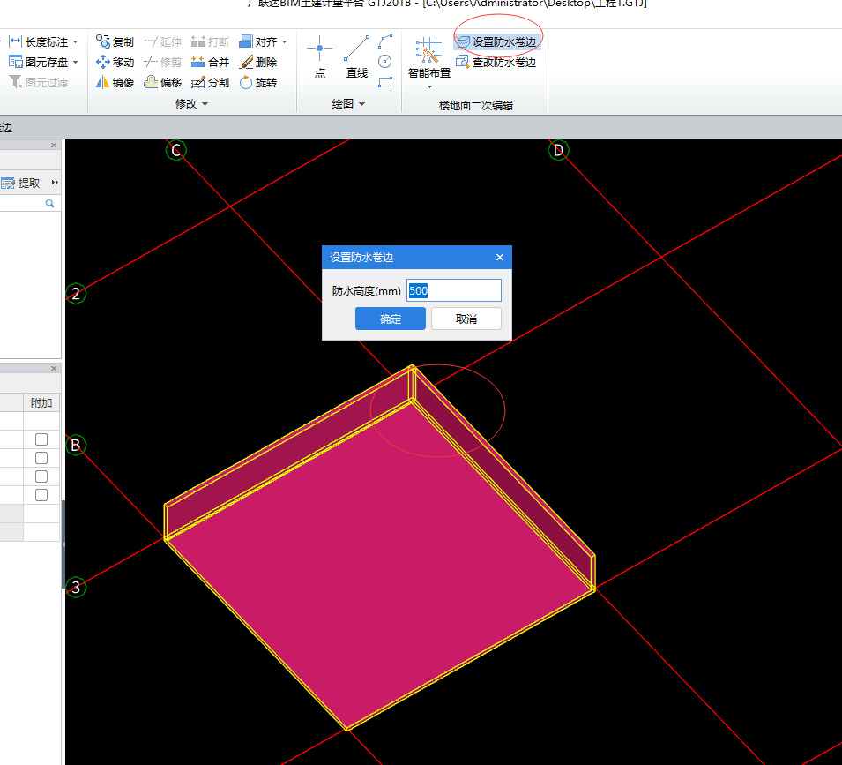Click axis label 3
Screen dimensions: 842x765
click(x=76, y=587)
